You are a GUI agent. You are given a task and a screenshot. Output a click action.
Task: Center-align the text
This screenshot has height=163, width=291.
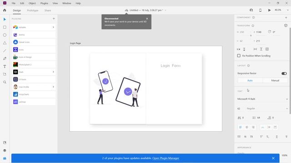[247, 127]
